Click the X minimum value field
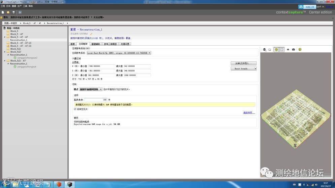 [x=101, y=66]
